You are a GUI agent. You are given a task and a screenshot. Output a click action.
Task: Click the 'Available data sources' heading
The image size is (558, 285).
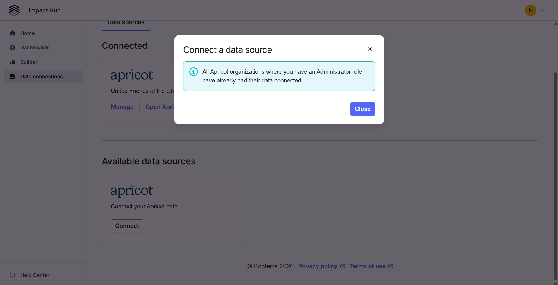coord(149,161)
